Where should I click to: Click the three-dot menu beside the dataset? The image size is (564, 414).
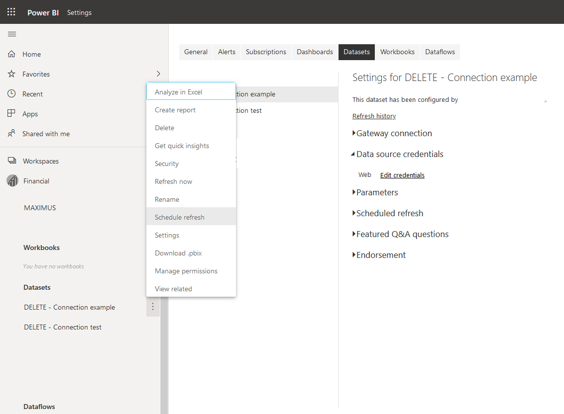153,307
